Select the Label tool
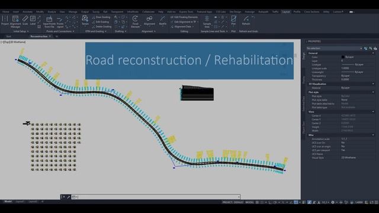Image resolution: width=379 pixels, height=213 pixels. [33, 20]
